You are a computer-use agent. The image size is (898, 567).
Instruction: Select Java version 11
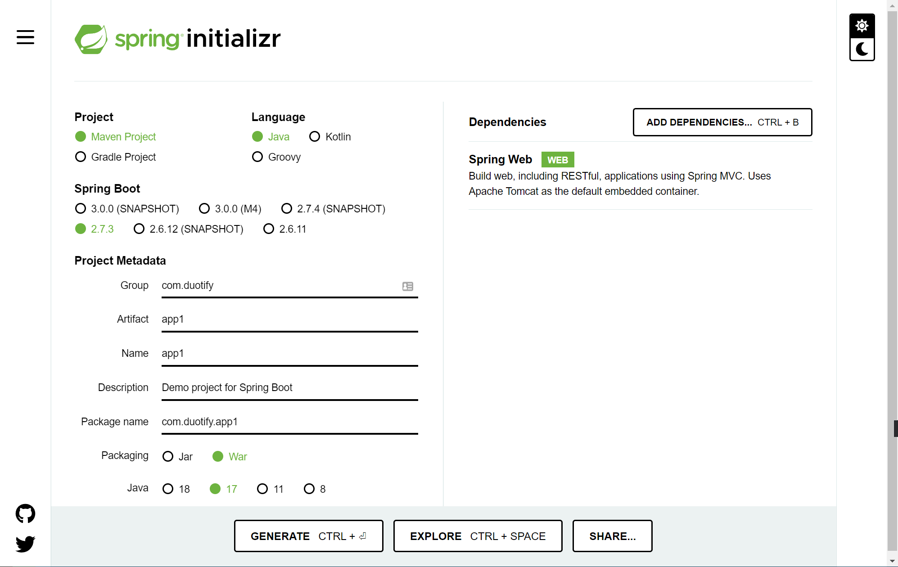(x=263, y=489)
